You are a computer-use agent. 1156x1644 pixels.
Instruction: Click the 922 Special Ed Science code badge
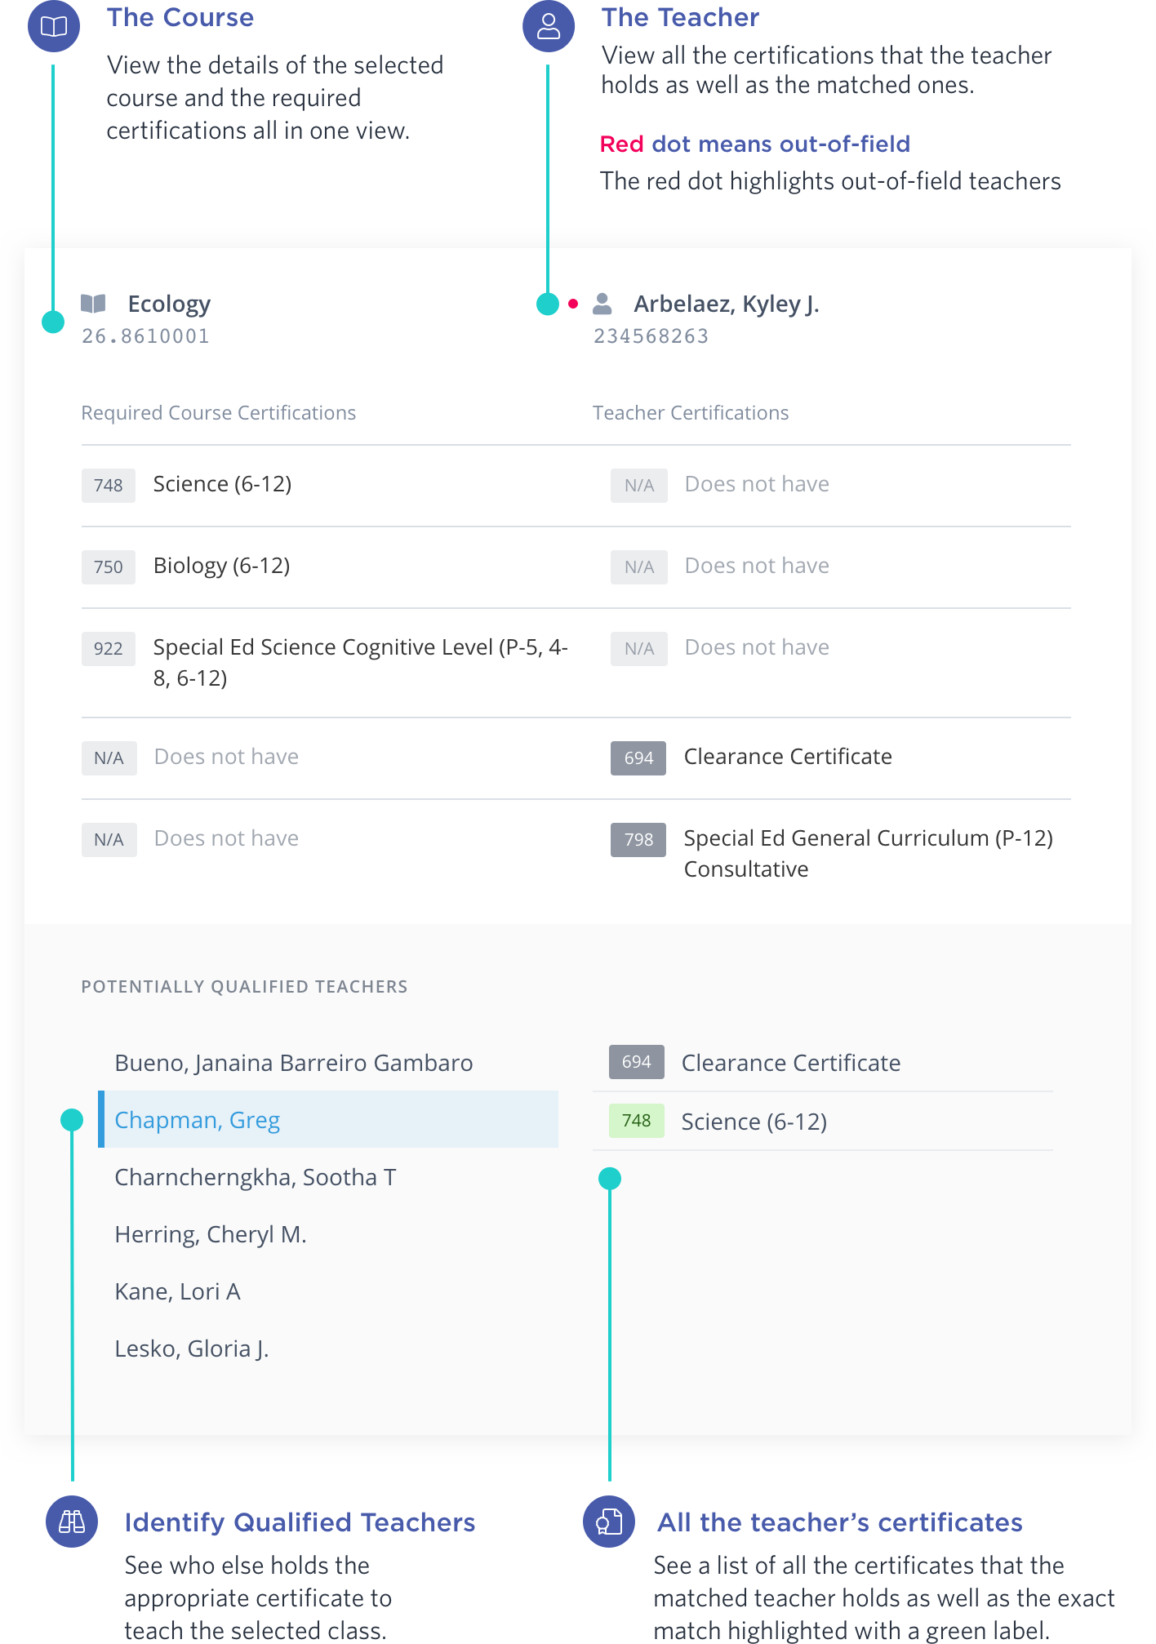tap(109, 649)
